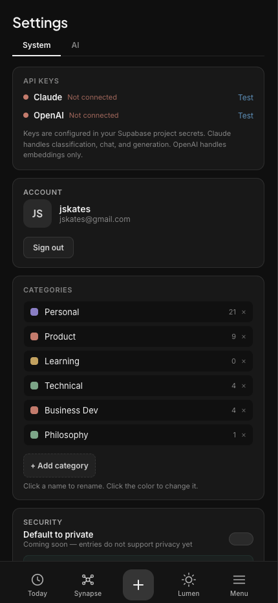
Task: Test the Claude API key
Action: click(246, 97)
